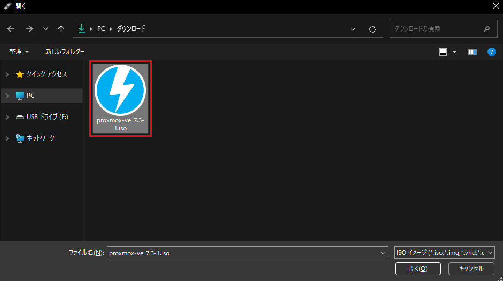The image size is (503, 281).
Task: Select ダウンロード in the address breadcrumb
Action: coord(131,28)
